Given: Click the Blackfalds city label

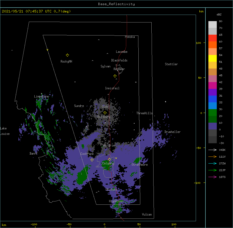Looking at the screenshot, I should (x=119, y=60).
